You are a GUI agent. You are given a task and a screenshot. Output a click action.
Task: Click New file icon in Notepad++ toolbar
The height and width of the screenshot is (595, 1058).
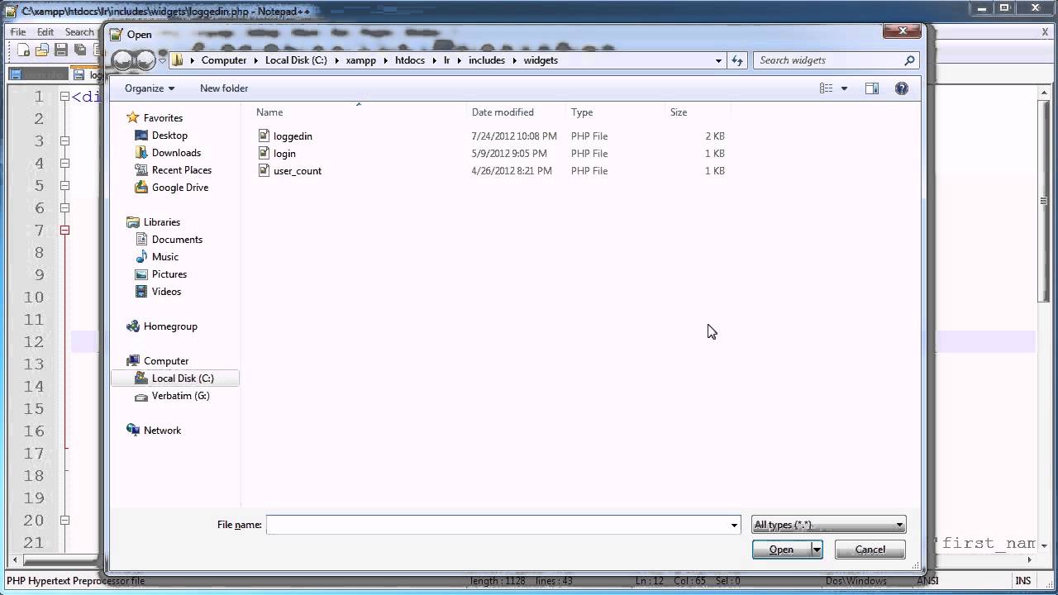tap(23, 50)
